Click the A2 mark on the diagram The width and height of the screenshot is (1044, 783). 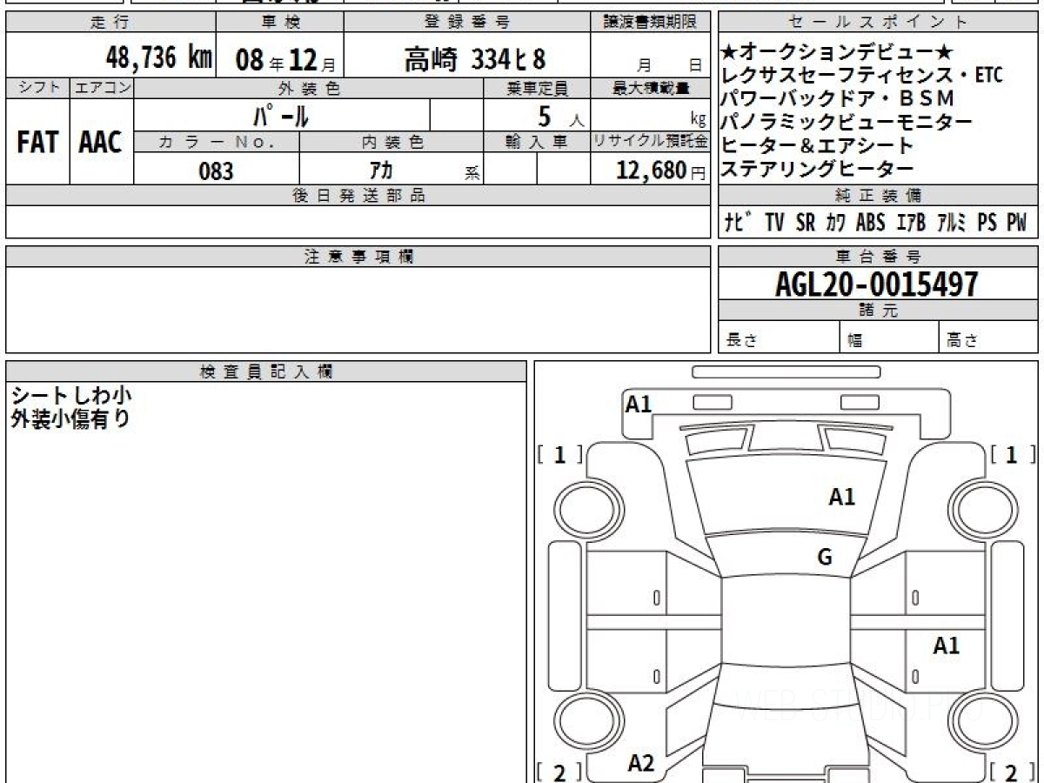641,764
